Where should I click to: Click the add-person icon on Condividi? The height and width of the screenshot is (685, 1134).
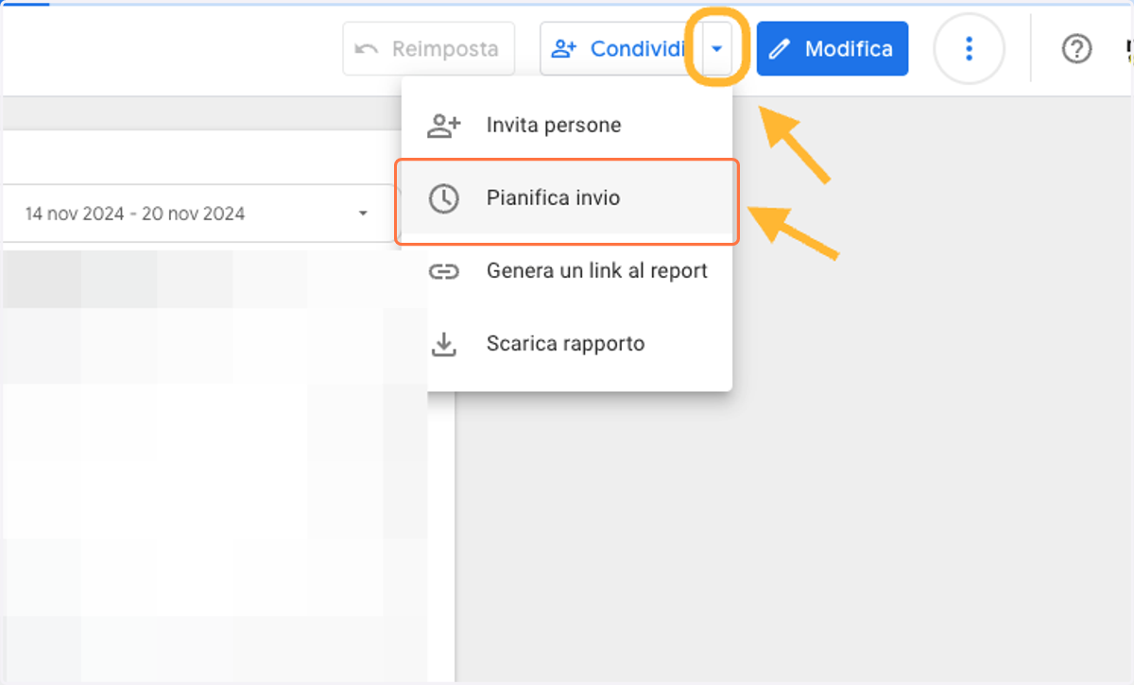click(564, 49)
